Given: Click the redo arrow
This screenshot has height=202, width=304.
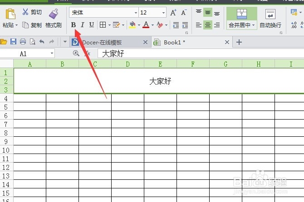Looking at the screenshot, I should 51,41.
